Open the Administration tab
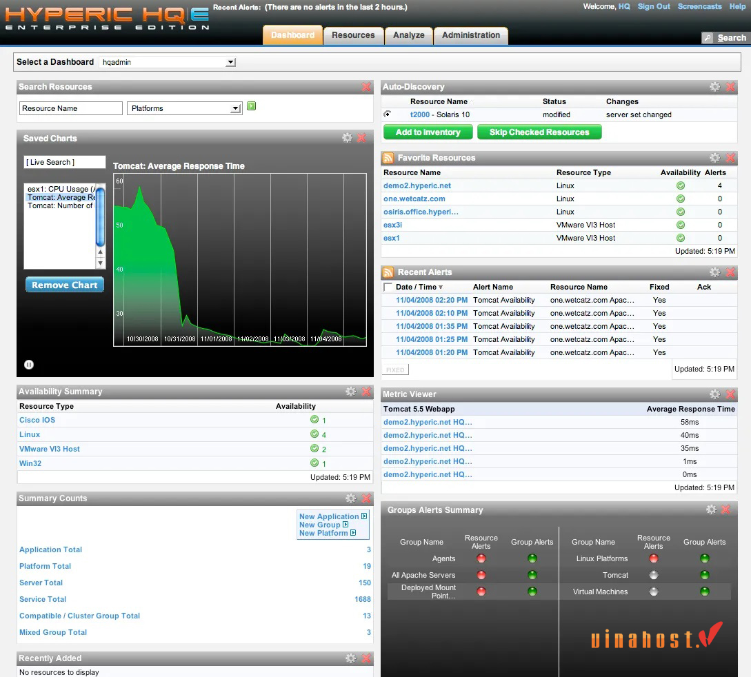Viewport: 751px width, 677px height. [x=471, y=35]
